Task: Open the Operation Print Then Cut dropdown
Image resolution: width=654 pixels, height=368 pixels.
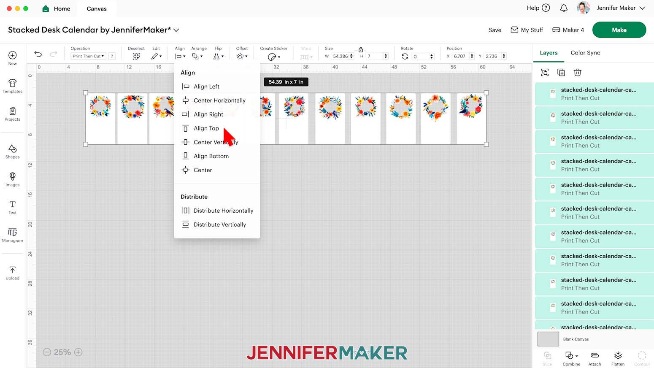Action: click(88, 56)
